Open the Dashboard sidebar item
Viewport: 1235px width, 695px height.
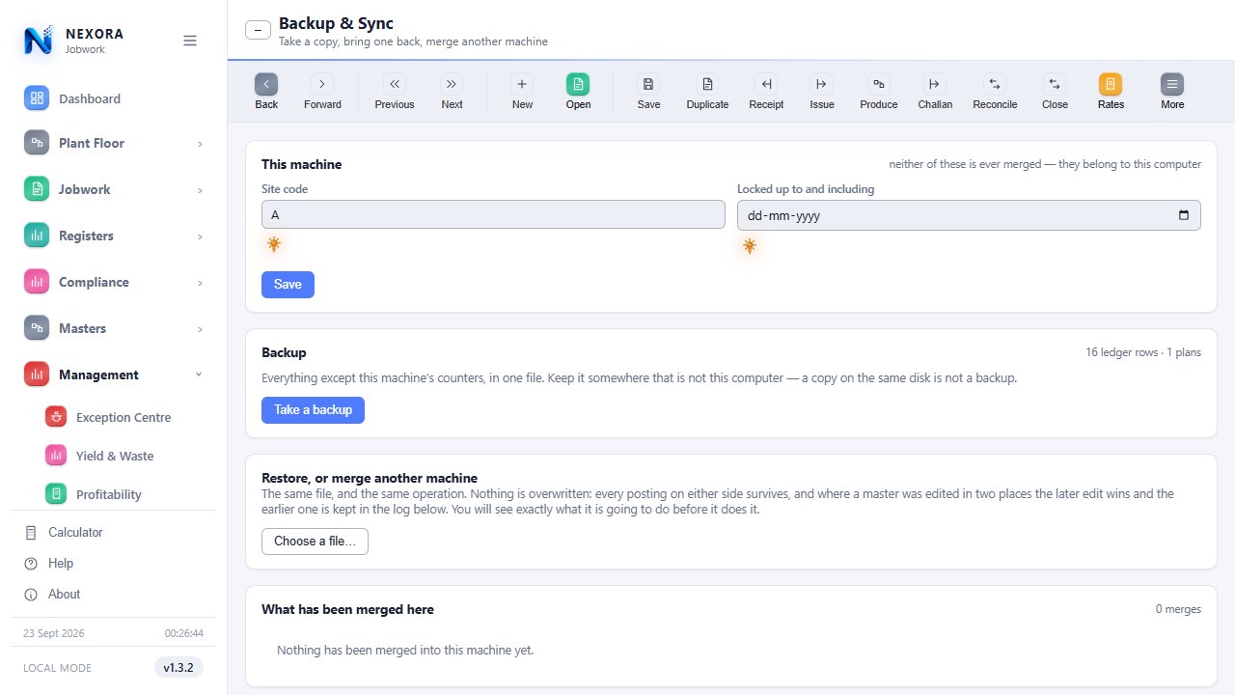[x=114, y=98]
